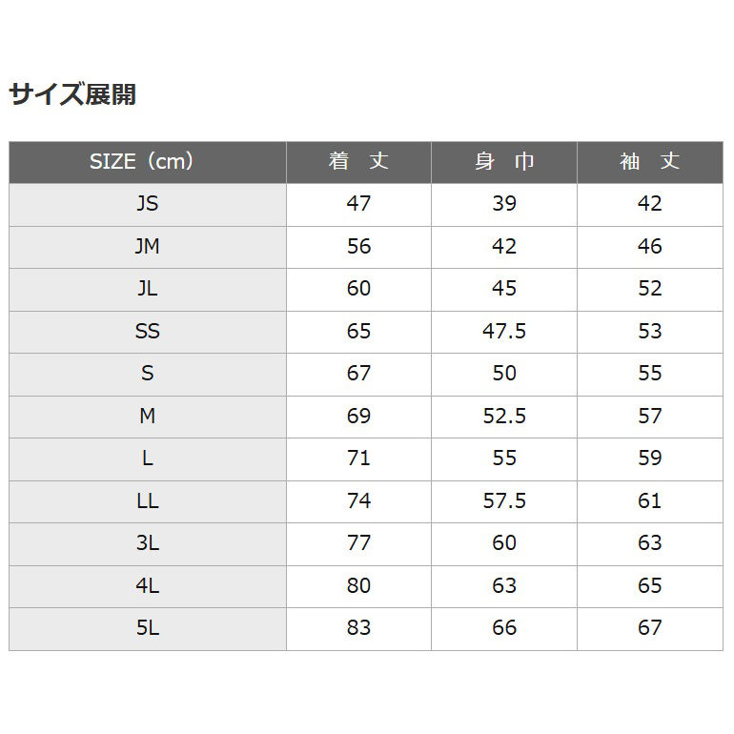The image size is (734, 734).
Task: Click the サイズ展開 heading
Action: pos(72,94)
